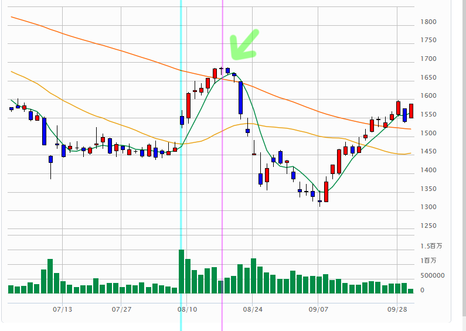
Task: Click the 09/28 date label
Action: point(397,309)
